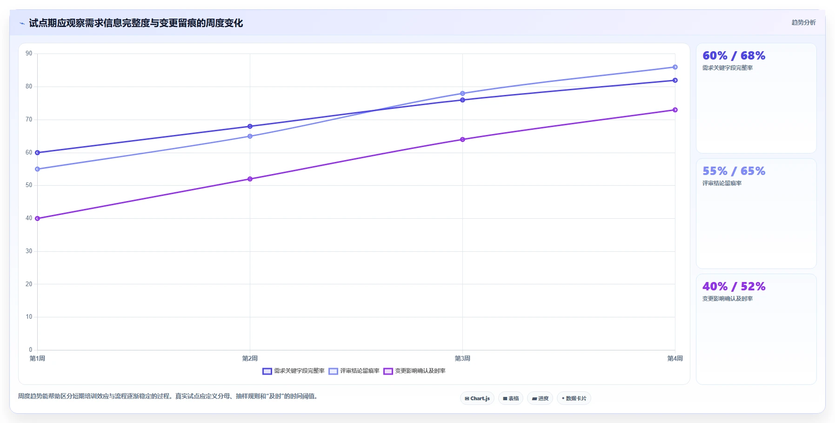Open the 55% / 65% stat card
Viewport: 835px width, 423px height.
(756, 214)
